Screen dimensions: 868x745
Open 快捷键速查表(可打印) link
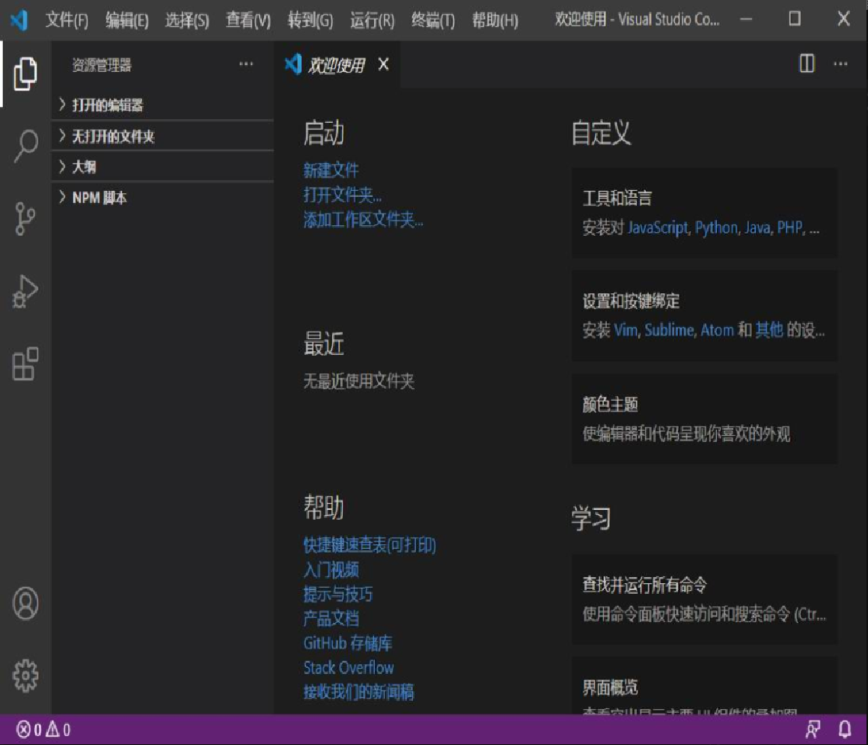pyautogui.click(x=369, y=545)
